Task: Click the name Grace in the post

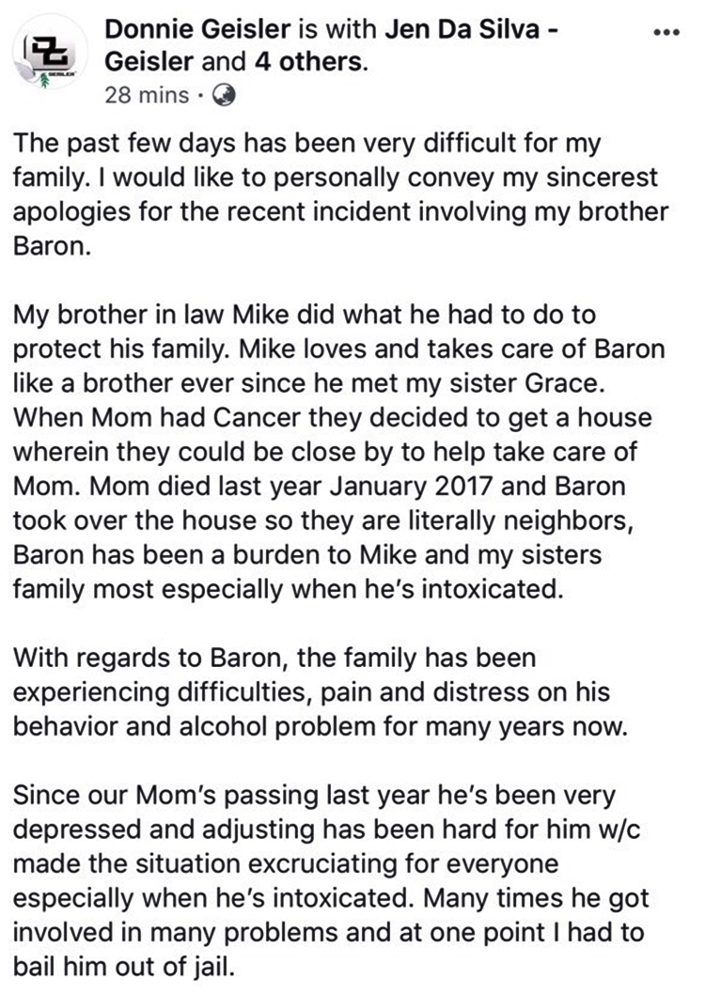Action: tap(566, 384)
